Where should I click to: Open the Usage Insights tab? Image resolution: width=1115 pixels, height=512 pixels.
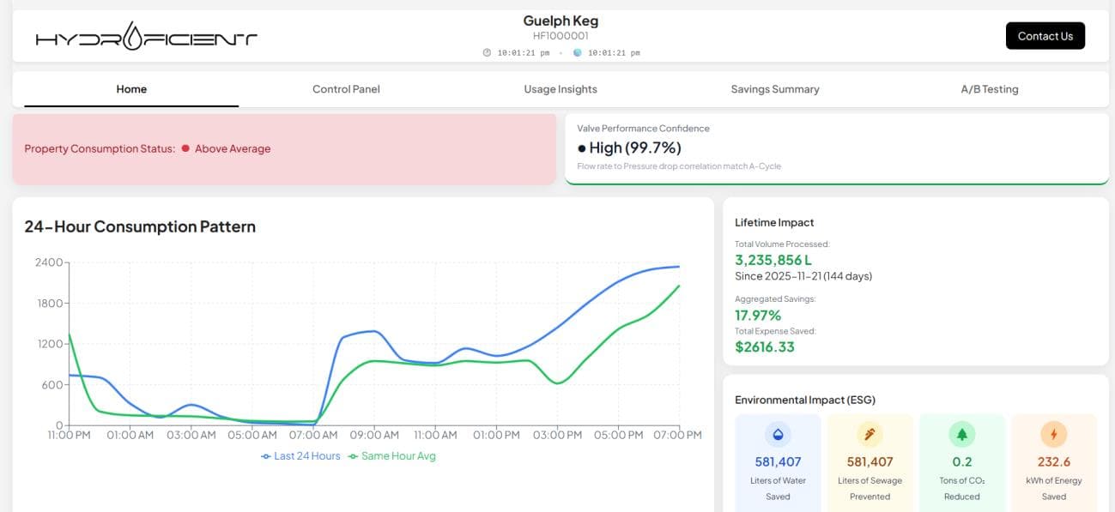561,88
